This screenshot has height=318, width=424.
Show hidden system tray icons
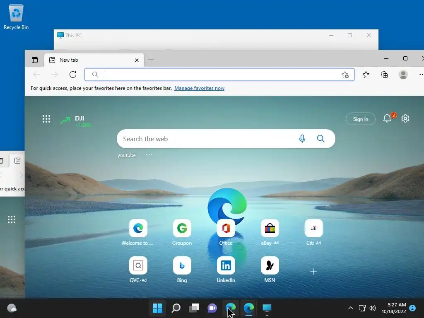pyautogui.click(x=350, y=308)
